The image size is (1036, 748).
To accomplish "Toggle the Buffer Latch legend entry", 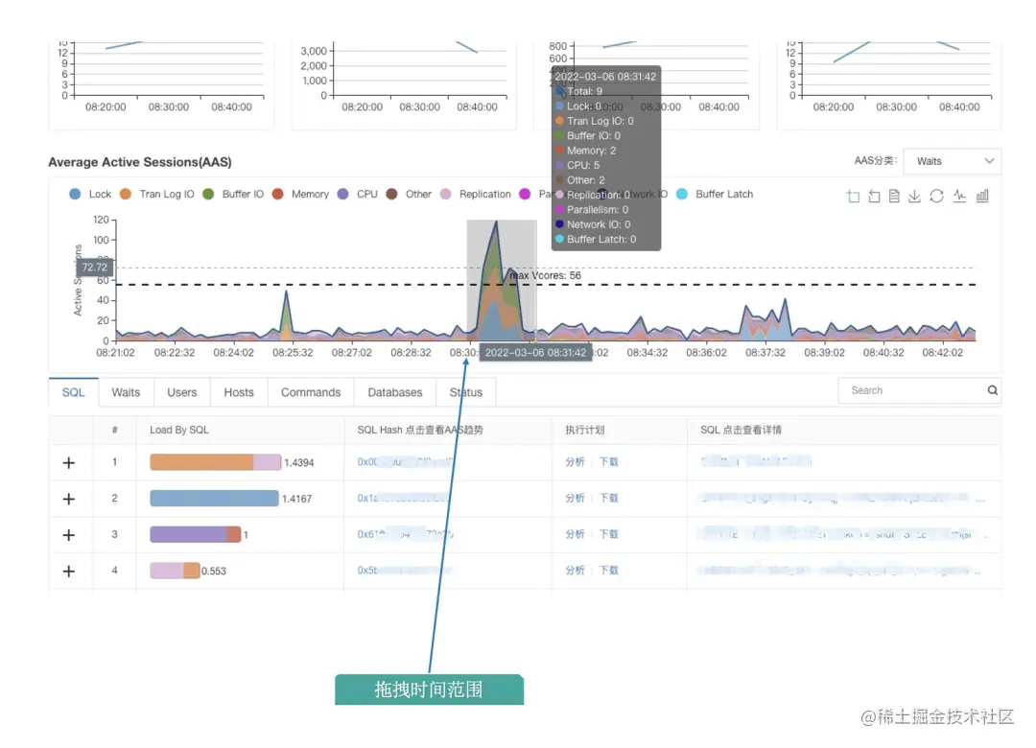I will coord(715,195).
